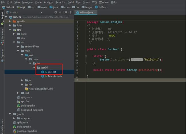The image size is (186, 134).
Task: Collapse the main folder
Action: pos(18,51)
